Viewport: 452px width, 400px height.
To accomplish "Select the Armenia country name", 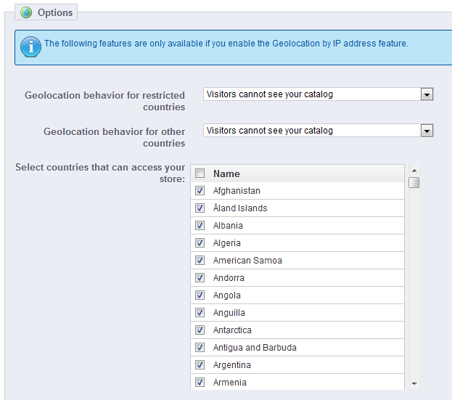I will (230, 383).
